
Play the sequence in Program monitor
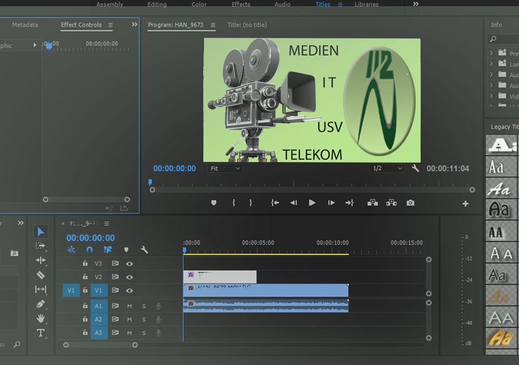coord(312,203)
